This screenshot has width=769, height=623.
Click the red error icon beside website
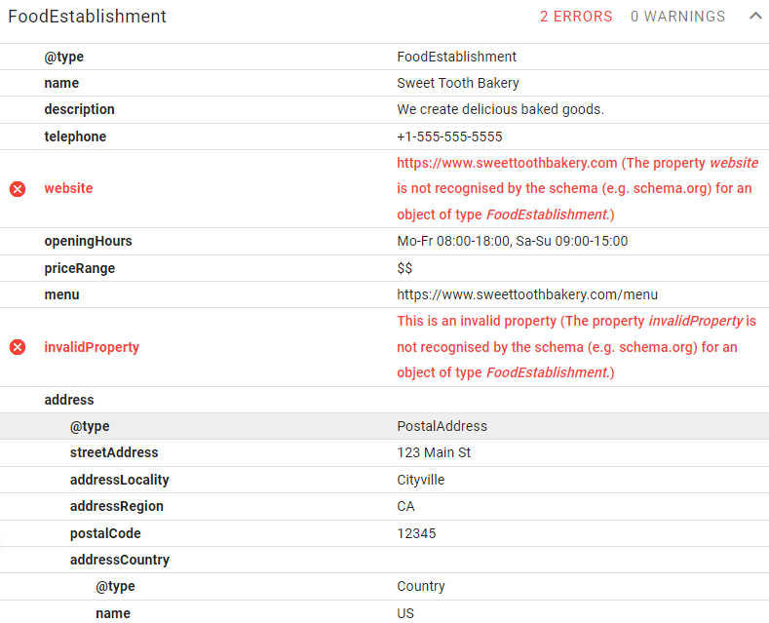coord(18,189)
